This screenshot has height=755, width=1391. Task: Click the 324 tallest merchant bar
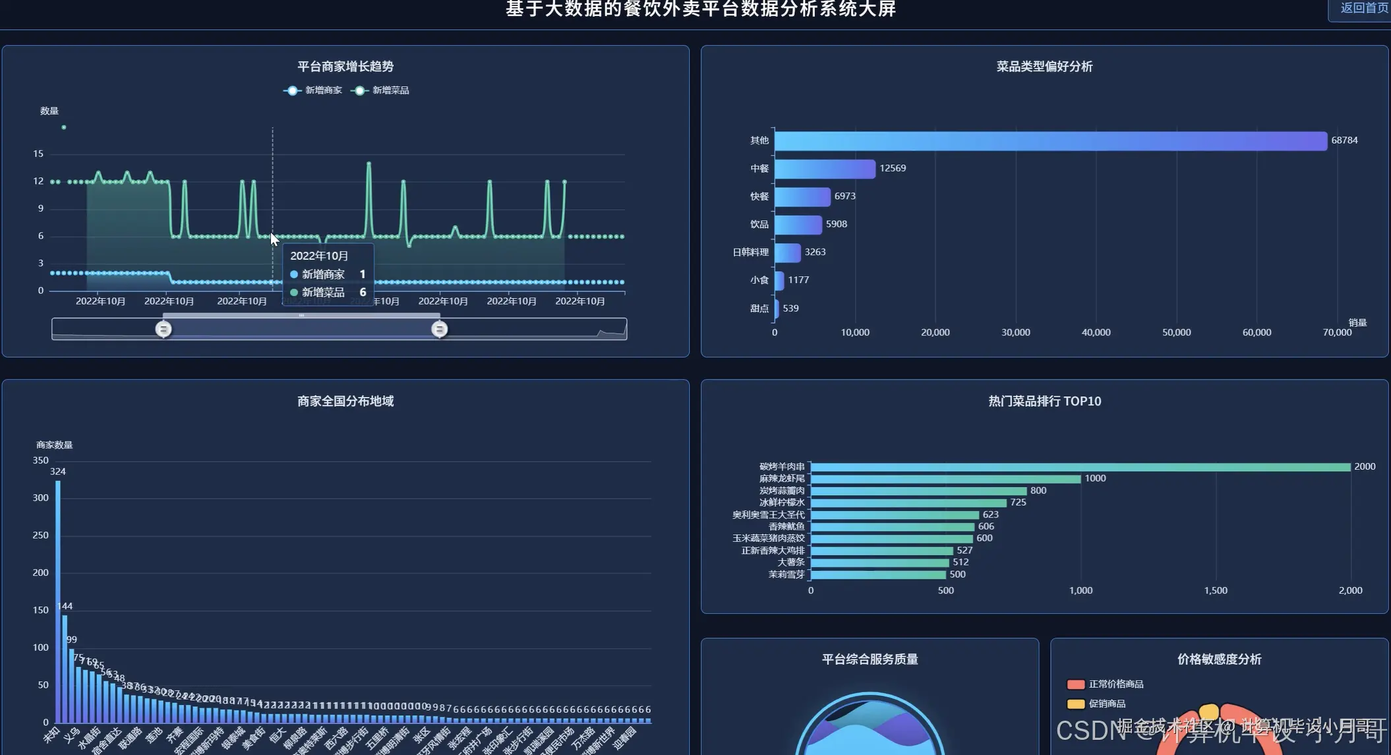click(x=58, y=600)
